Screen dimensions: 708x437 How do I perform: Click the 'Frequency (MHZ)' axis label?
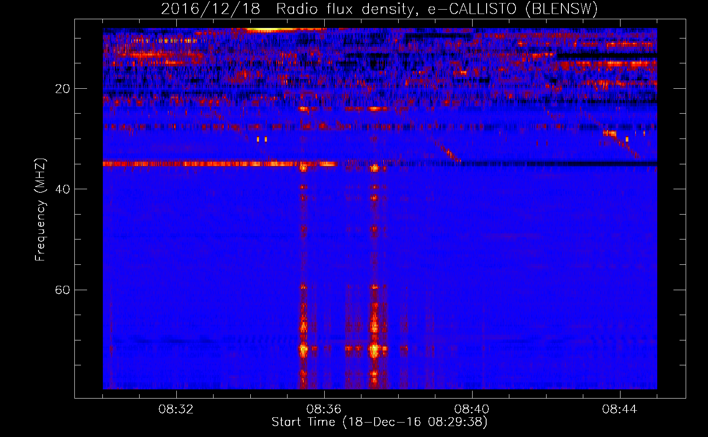click(x=40, y=210)
